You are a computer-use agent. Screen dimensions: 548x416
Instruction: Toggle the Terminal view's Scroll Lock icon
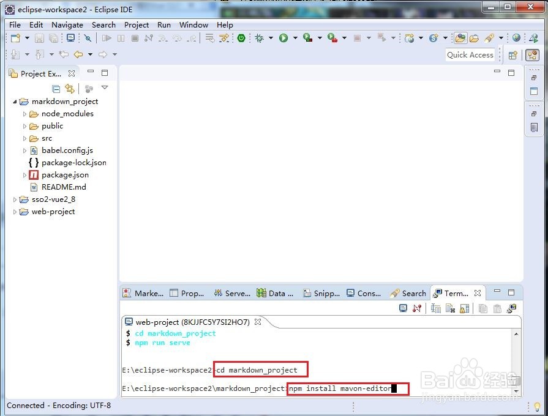pos(465,308)
